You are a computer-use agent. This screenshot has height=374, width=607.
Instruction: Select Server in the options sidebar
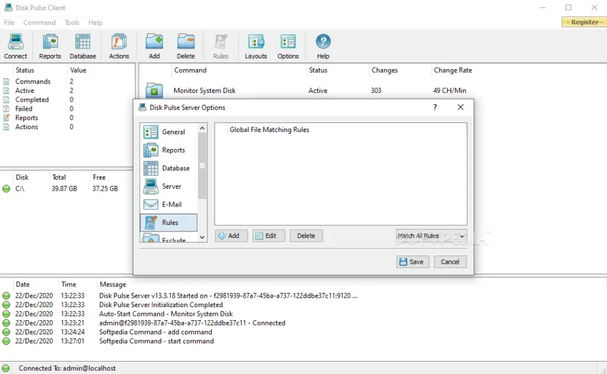(169, 186)
